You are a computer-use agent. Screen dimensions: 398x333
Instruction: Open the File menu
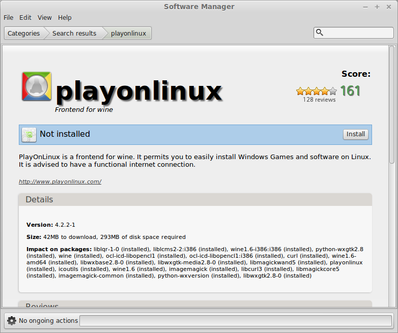click(8, 17)
